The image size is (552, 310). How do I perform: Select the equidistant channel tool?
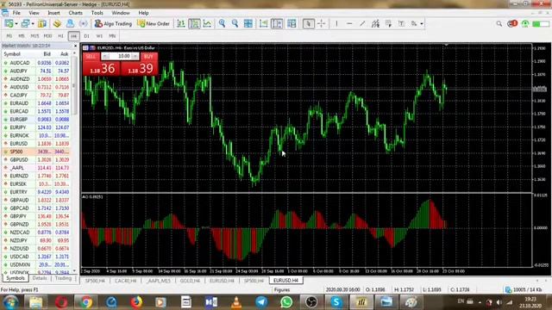375,23
